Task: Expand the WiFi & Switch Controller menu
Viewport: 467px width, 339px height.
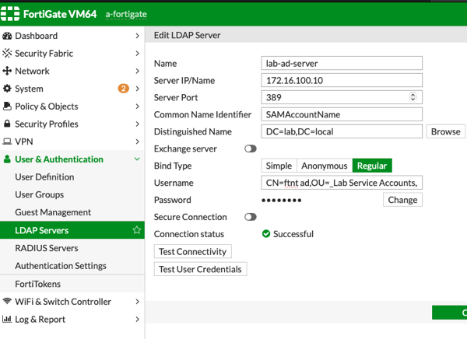Action: pos(138,302)
